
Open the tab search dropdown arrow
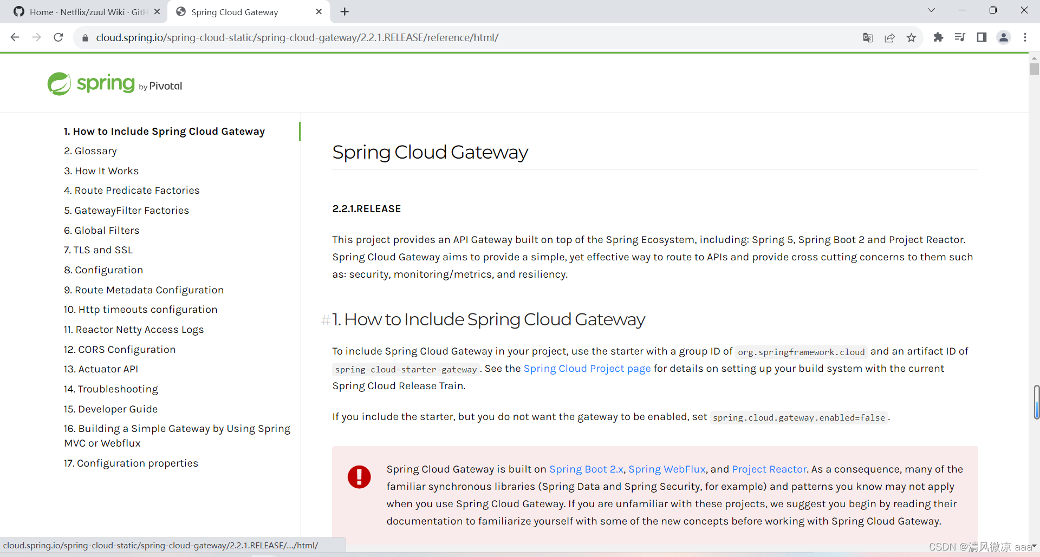click(931, 10)
